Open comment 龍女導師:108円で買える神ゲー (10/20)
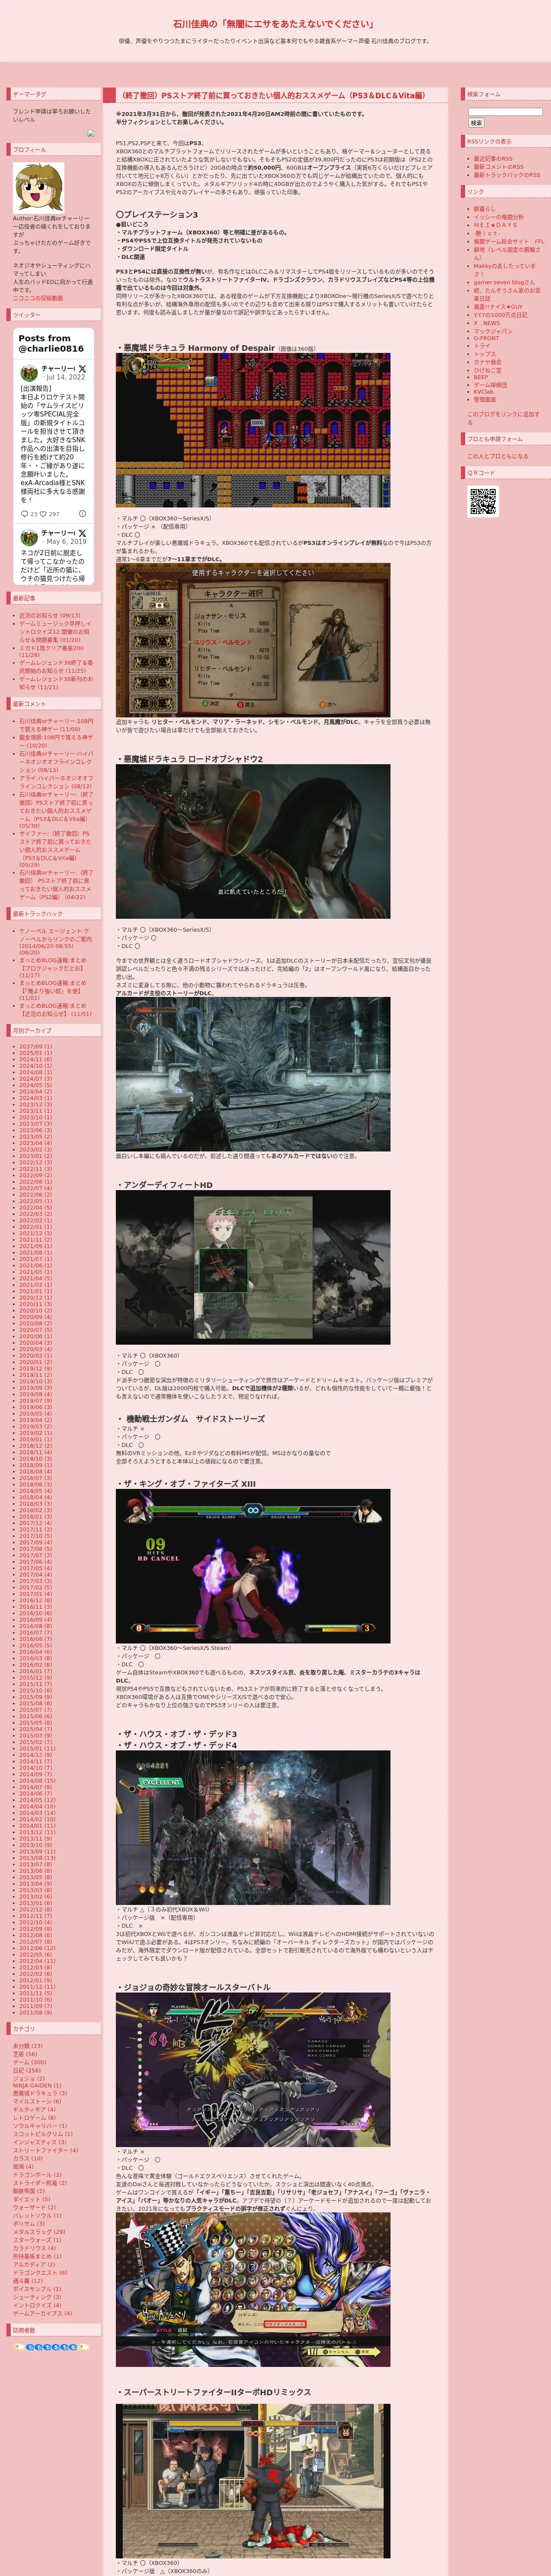This screenshot has height=2576, width=551. [56, 741]
